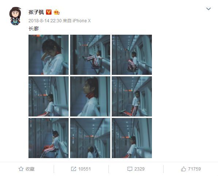Screen dimensions: 218x176
Task: Open the first photo in top-left
Action: point(49,55)
